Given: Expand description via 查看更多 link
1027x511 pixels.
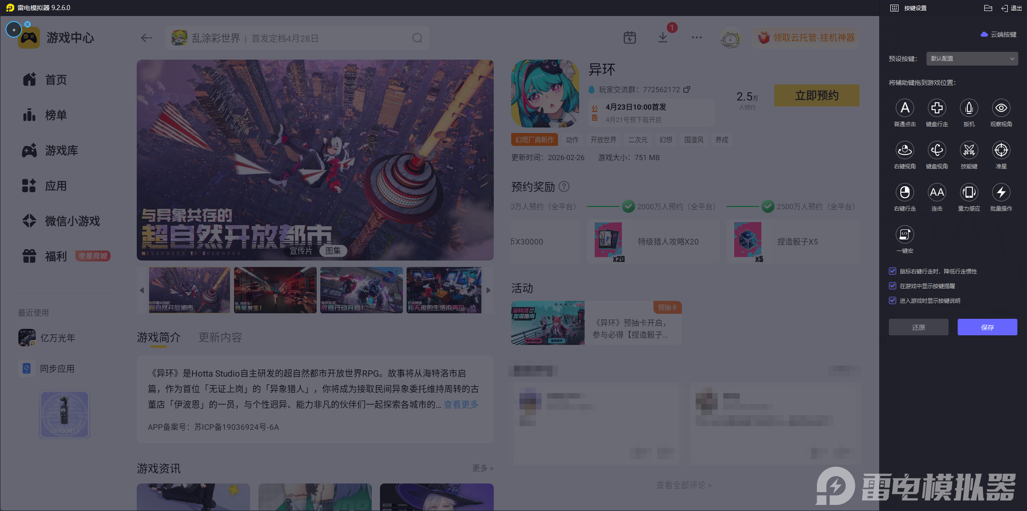Looking at the screenshot, I should pos(461,405).
